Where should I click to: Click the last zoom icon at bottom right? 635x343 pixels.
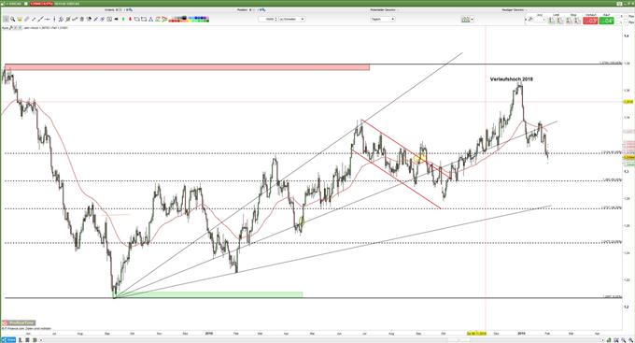click(630, 340)
